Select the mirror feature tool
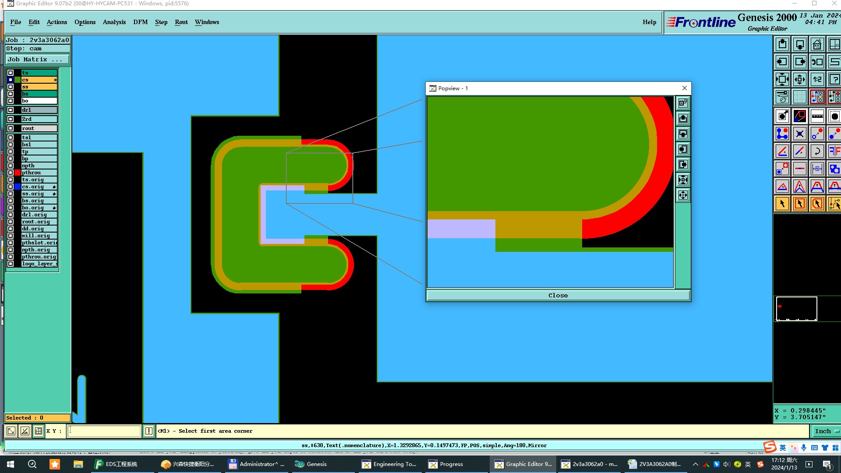 [834, 151]
